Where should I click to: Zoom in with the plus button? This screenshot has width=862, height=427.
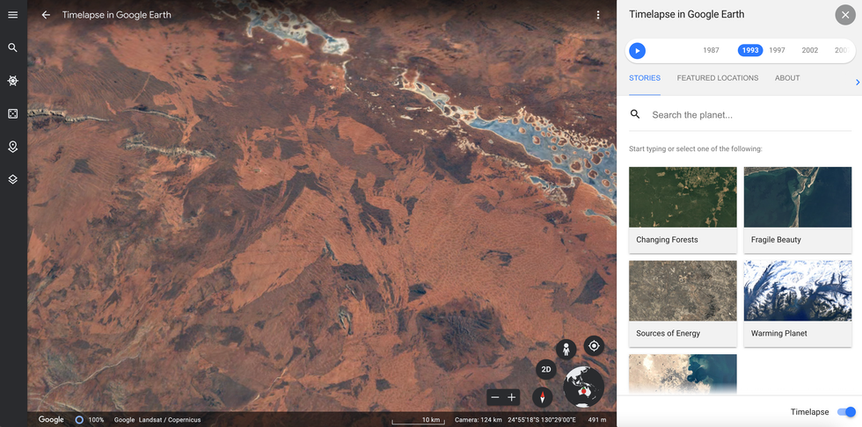click(512, 397)
